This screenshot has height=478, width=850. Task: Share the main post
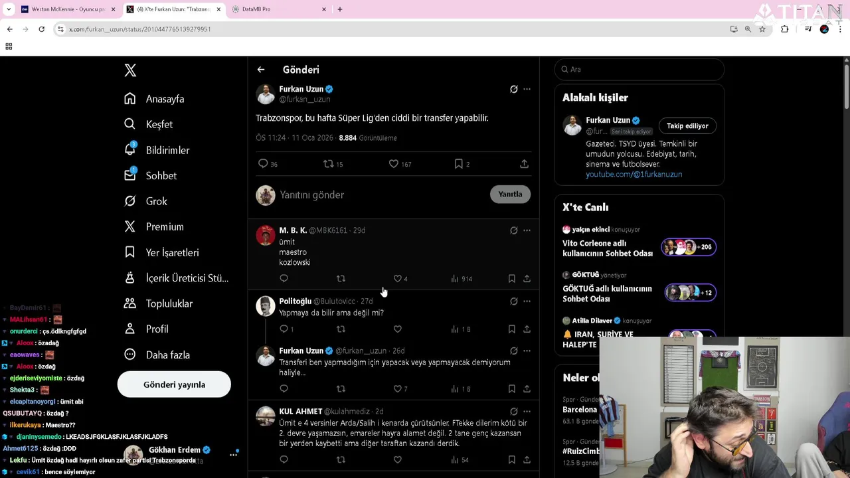coord(524,163)
